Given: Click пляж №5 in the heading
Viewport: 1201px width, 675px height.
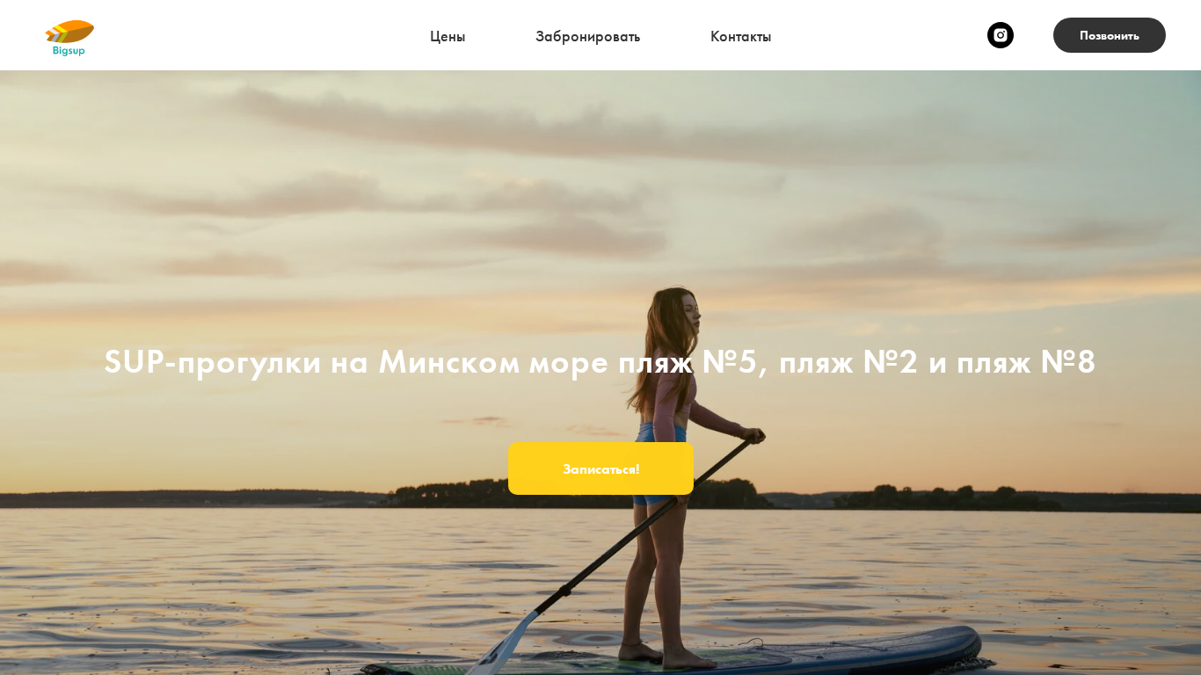Looking at the screenshot, I should [688, 361].
